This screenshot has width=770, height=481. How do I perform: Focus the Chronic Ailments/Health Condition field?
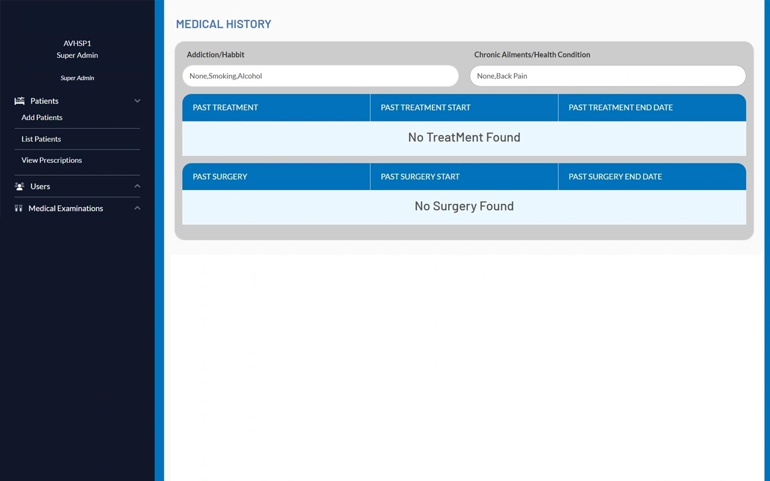(608, 76)
